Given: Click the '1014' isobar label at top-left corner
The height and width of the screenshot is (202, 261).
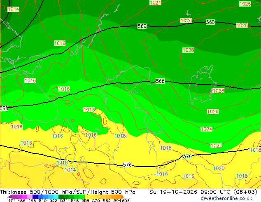Looking at the screenshot, I should 14,9.
